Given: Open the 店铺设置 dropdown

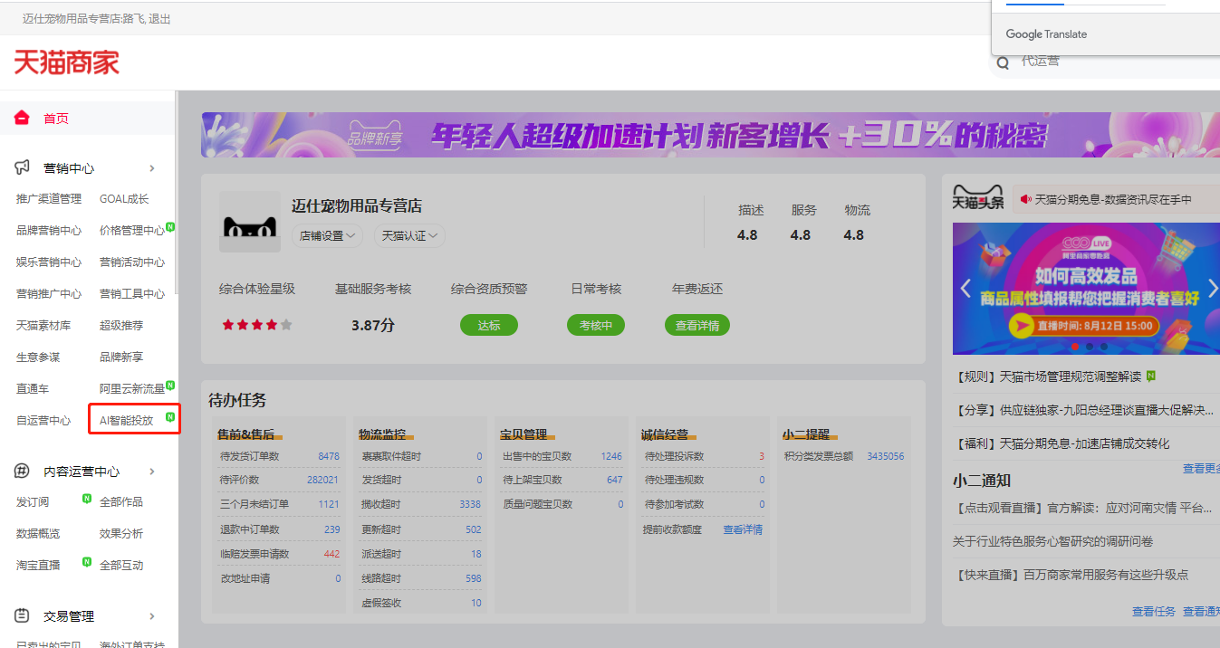Looking at the screenshot, I should (x=328, y=235).
